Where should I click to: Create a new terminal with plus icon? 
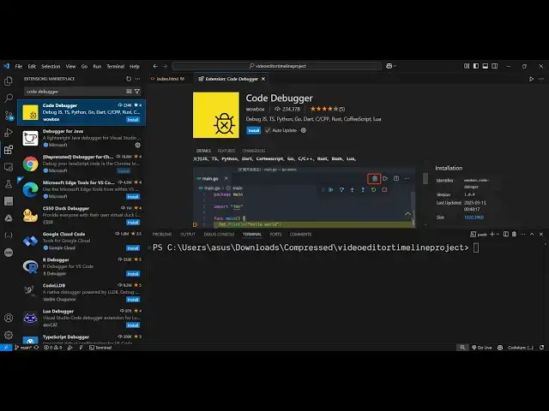pos(492,234)
